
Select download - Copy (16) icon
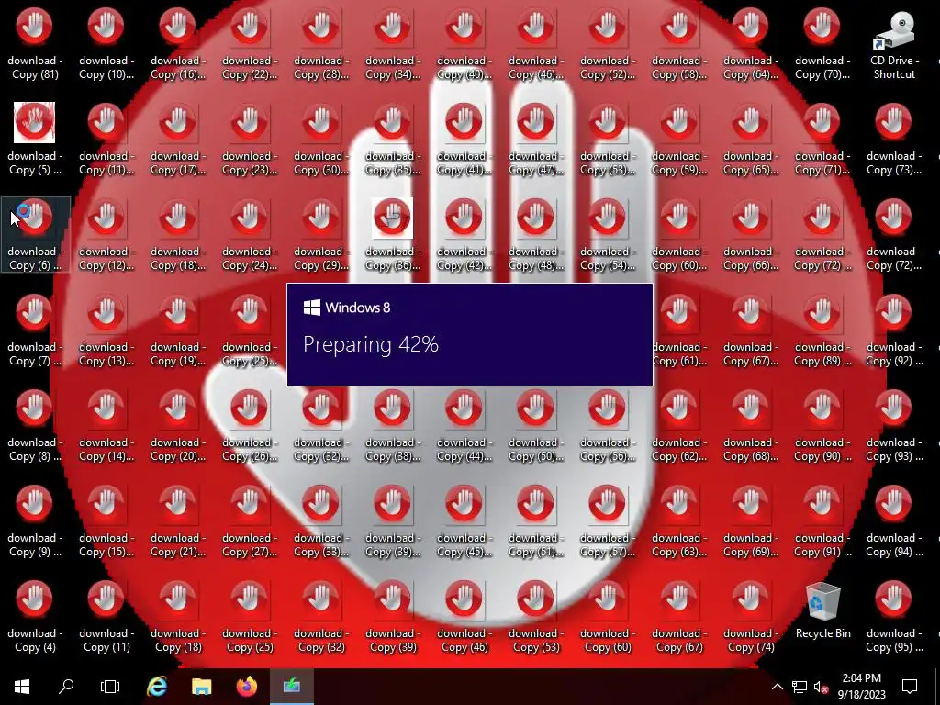(x=177, y=45)
